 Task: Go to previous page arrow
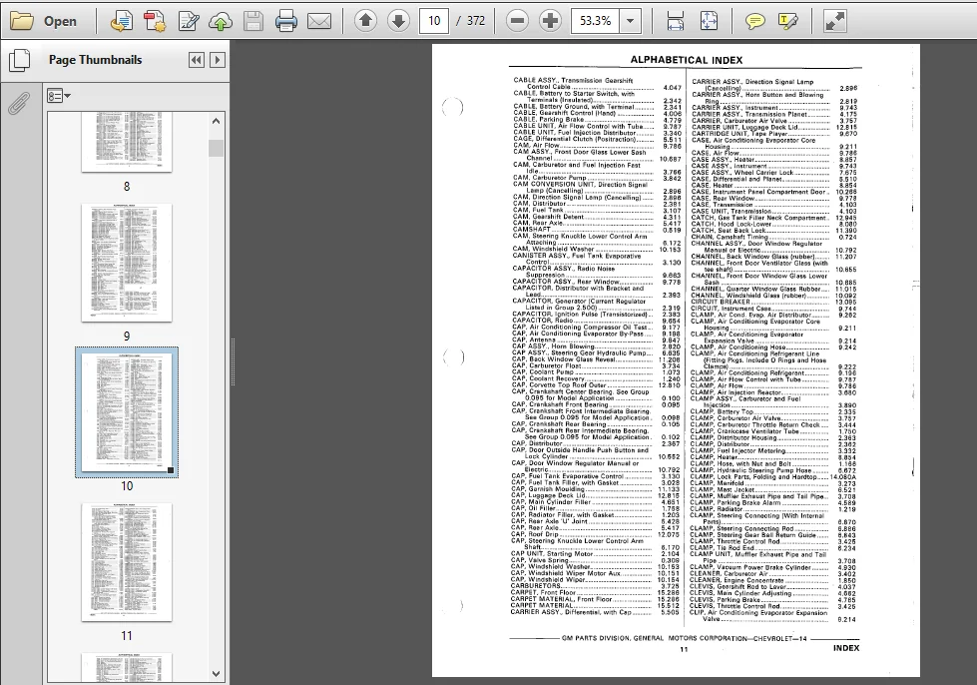(366, 21)
